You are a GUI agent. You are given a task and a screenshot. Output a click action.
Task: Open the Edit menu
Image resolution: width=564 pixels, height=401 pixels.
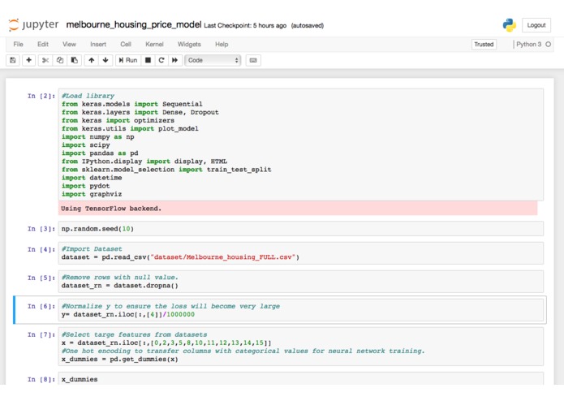pos(43,44)
